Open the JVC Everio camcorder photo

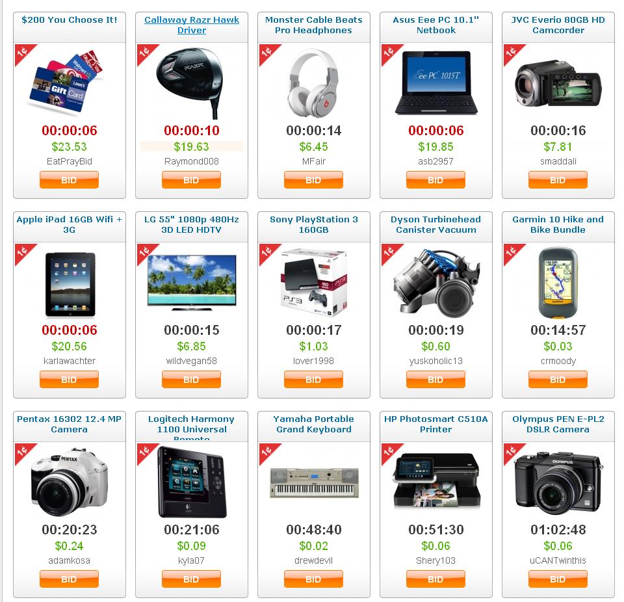558,83
